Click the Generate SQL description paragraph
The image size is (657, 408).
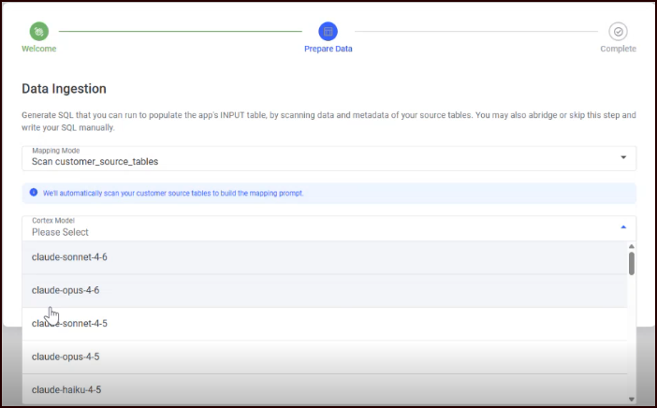pyautogui.click(x=328, y=121)
